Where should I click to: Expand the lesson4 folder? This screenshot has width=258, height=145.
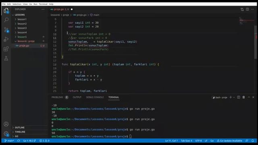click(x=22, y=32)
